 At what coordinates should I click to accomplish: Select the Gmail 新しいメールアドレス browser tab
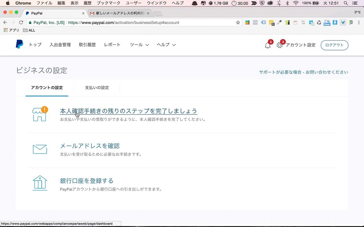(120, 13)
